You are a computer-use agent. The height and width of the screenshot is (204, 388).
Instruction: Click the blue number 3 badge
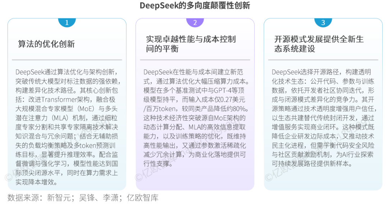click(x=323, y=23)
